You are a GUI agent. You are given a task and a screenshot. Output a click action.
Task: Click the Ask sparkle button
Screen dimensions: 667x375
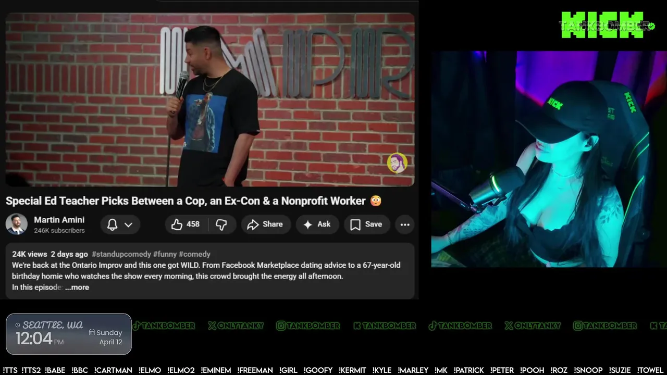coord(317,224)
